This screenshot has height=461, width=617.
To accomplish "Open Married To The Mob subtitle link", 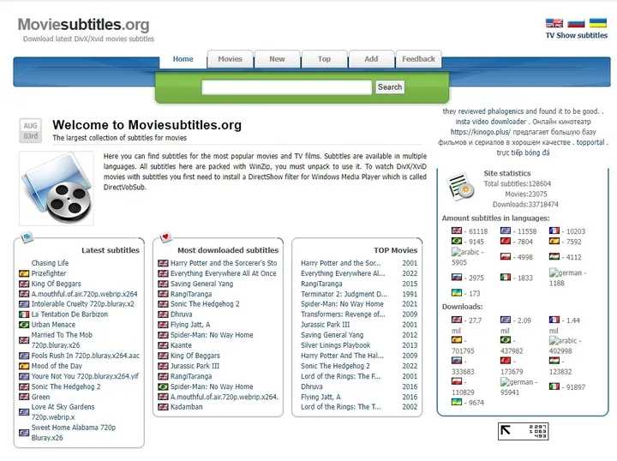I will tap(62, 340).
